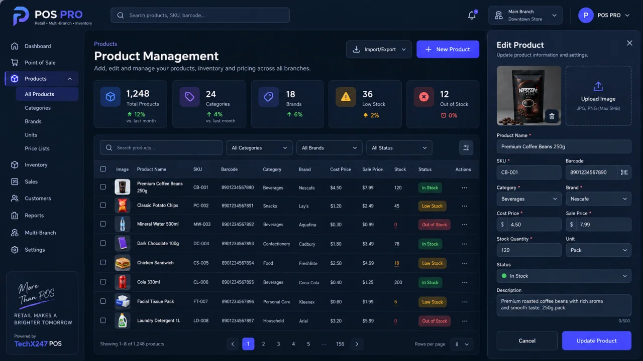Screen dimensions: 643x361
Task: Open Point of Sale cart icon
Action: pyautogui.click(x=15, y=63)
